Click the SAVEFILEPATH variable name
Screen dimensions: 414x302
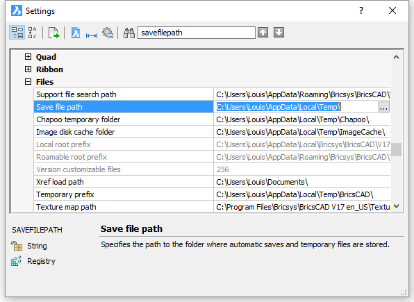37,230
